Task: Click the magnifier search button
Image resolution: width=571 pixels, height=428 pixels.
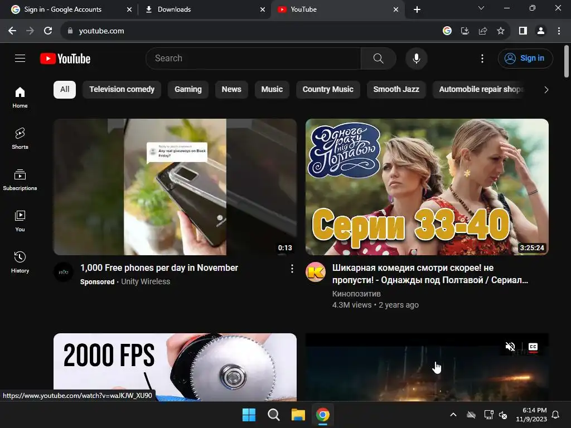Action: click(379, 58)
